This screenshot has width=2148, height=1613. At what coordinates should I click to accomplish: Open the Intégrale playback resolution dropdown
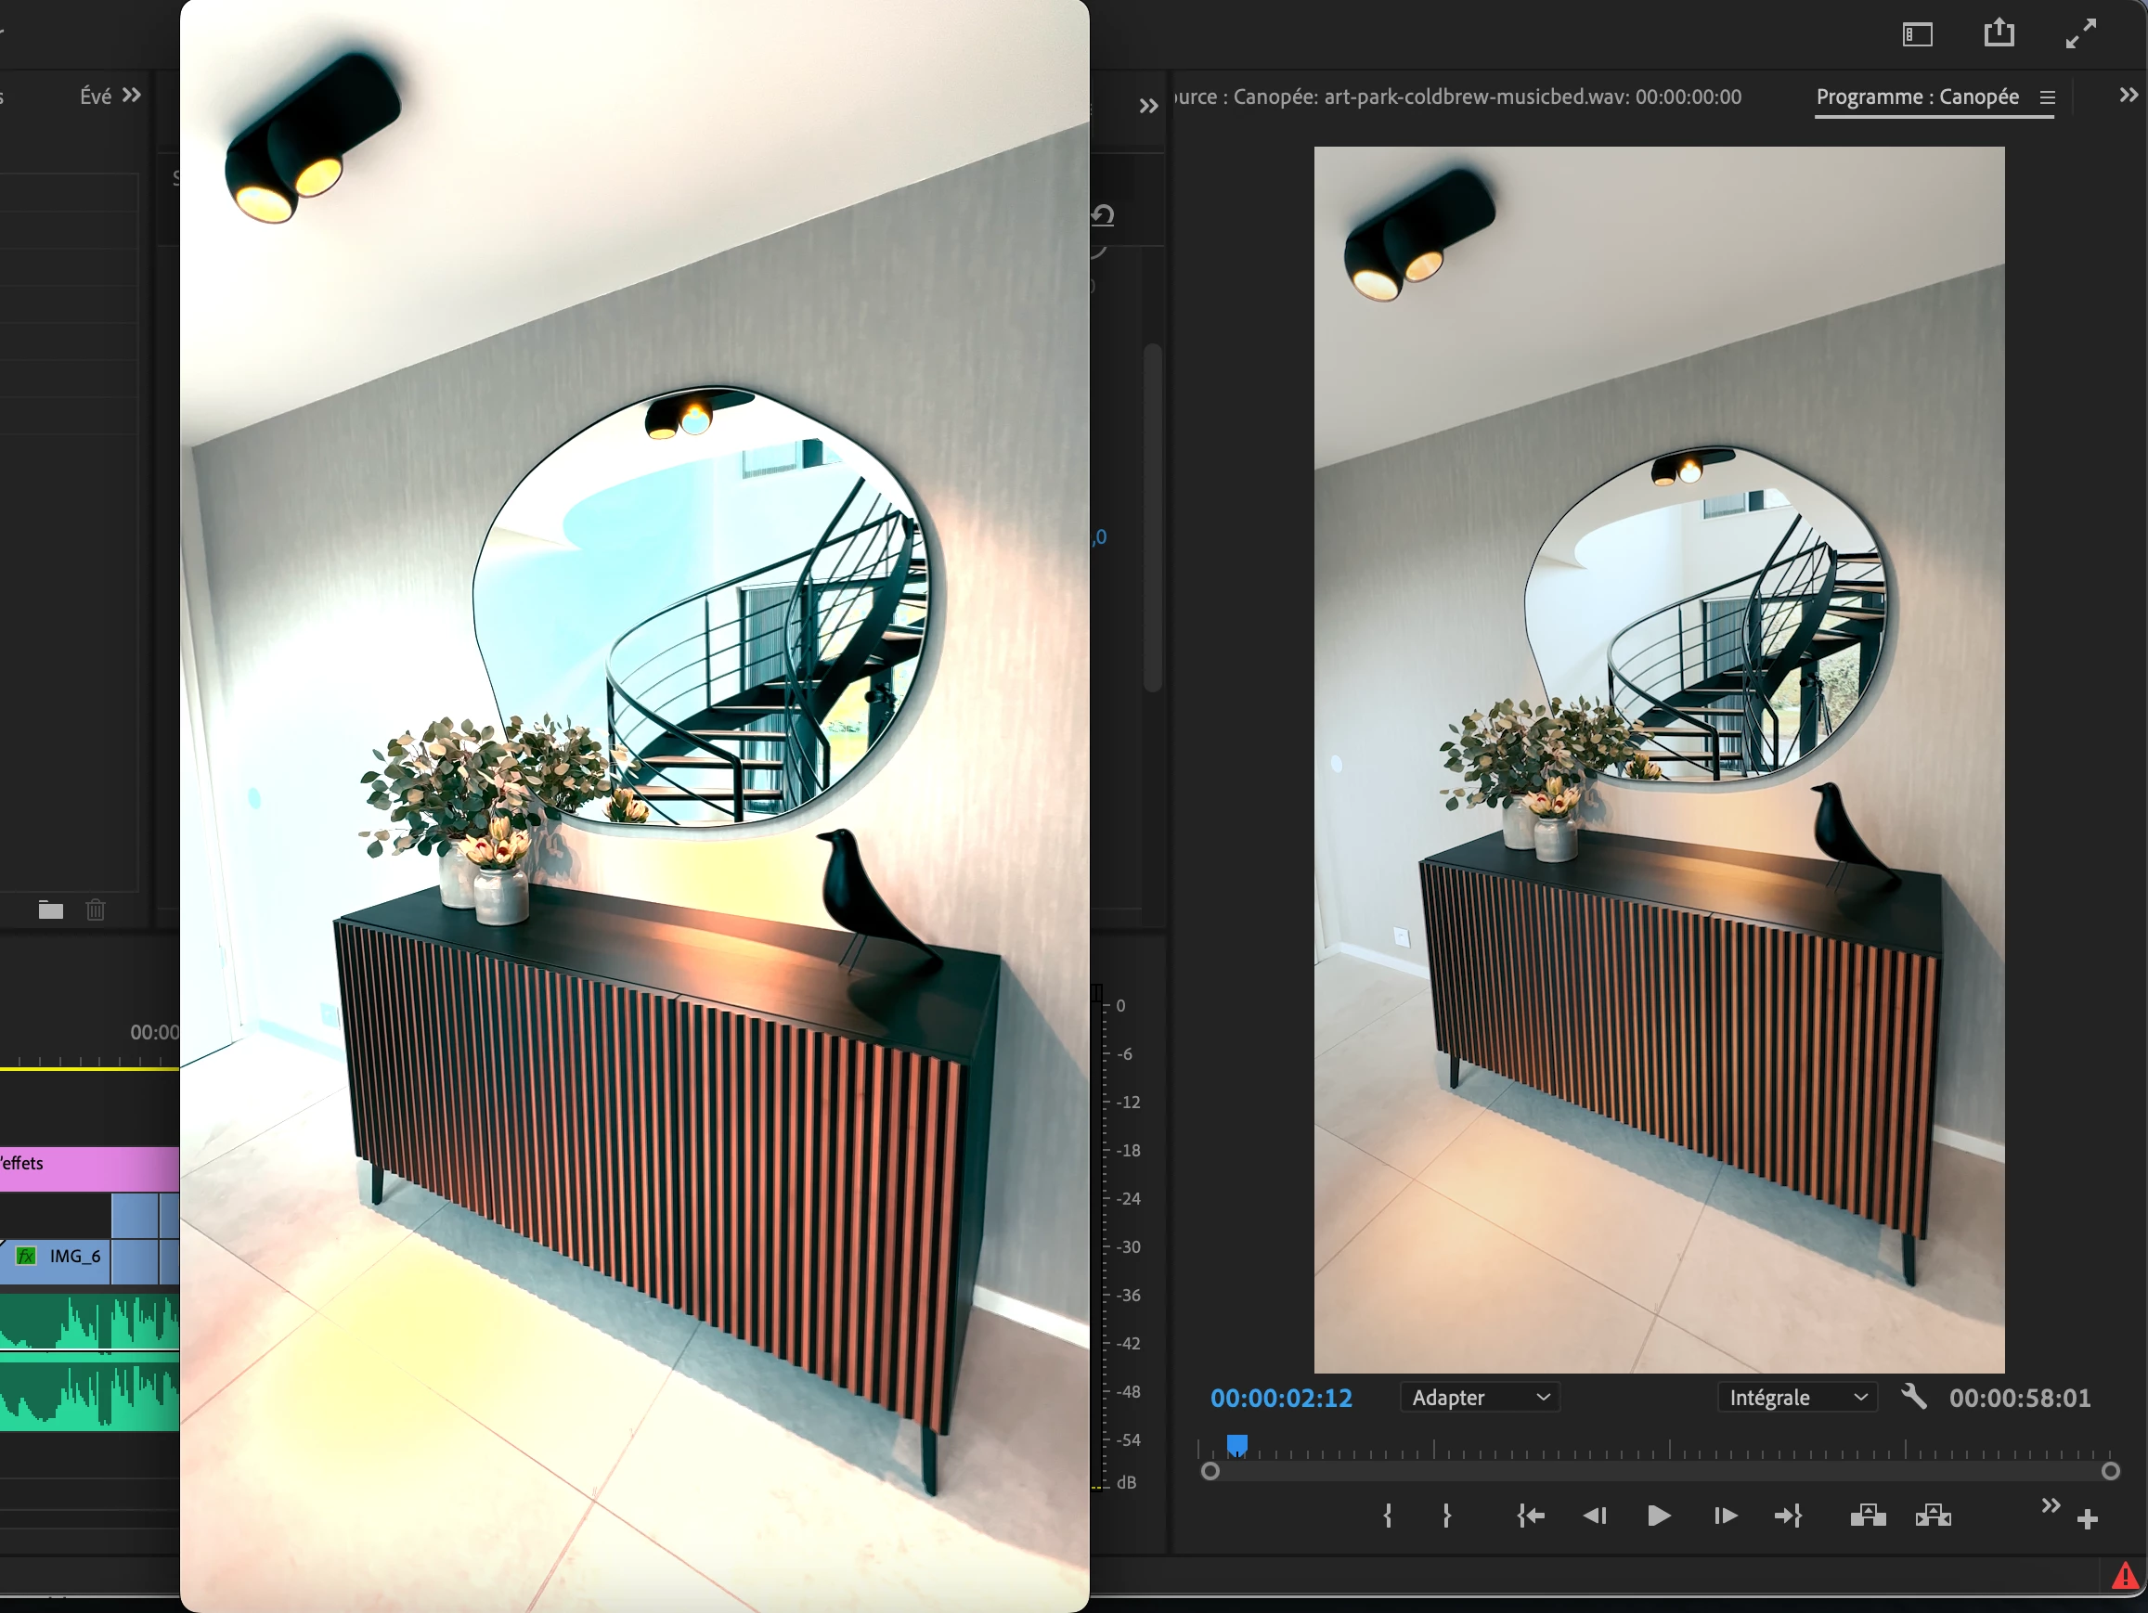tap(1796, 1398)
